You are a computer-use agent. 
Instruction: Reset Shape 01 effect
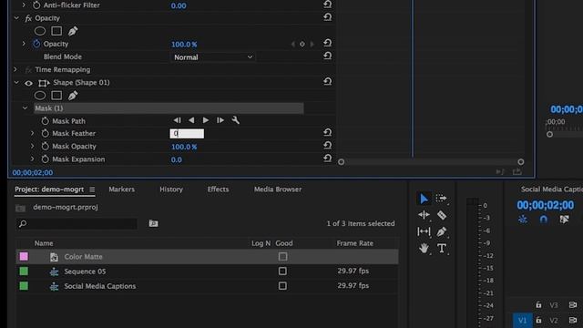tap(327, 81)
